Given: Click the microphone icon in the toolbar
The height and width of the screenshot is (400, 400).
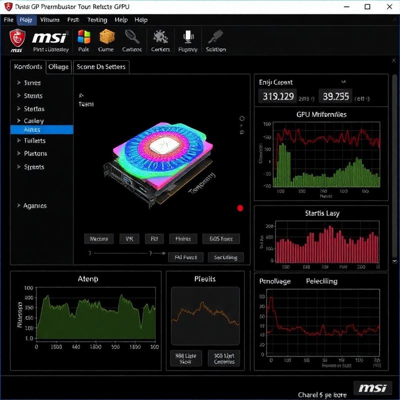Looking at the screenshot, I should 187,36.
